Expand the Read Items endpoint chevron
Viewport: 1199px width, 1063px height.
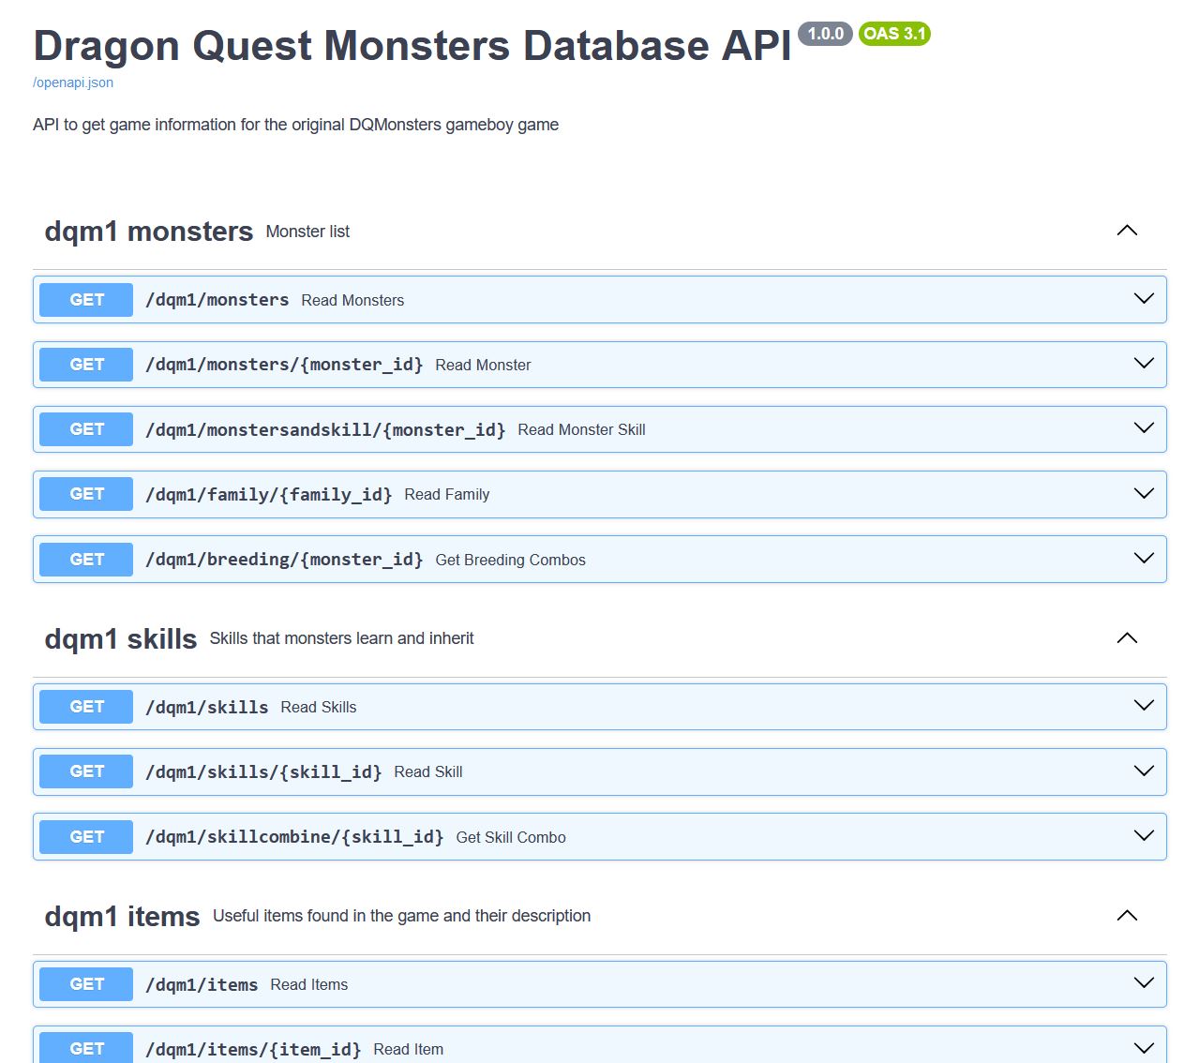(x=1144, y=983)
